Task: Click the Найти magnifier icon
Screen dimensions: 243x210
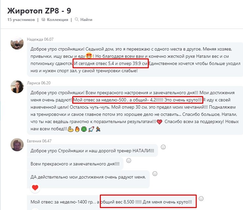Action: (x=77, y=19)
